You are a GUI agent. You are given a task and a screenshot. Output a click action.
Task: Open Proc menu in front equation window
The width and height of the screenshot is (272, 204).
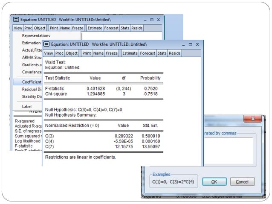[59, 53]
